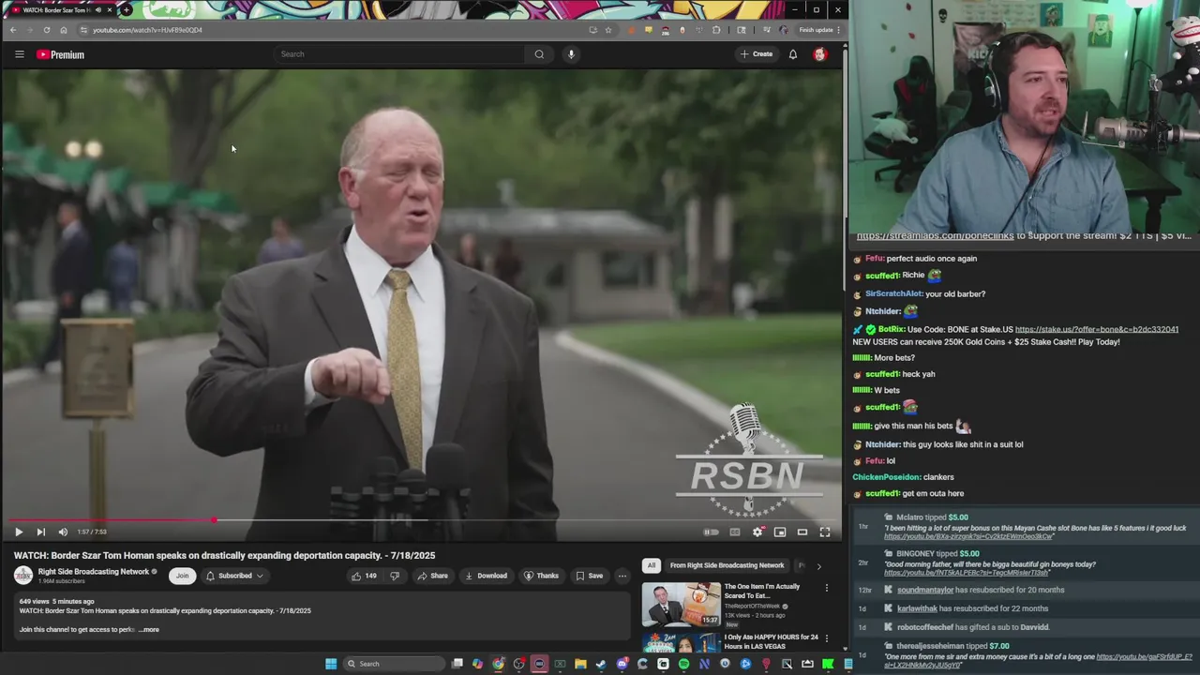Open options for The One Item video
This screenshot has height=675, width=1200.
[x=826, y=588]
